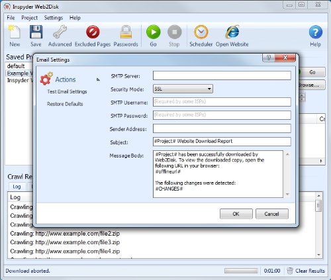The width and height of the screenshot is (331, 280).
Task: Open the Settings menu
Action: 54,18
